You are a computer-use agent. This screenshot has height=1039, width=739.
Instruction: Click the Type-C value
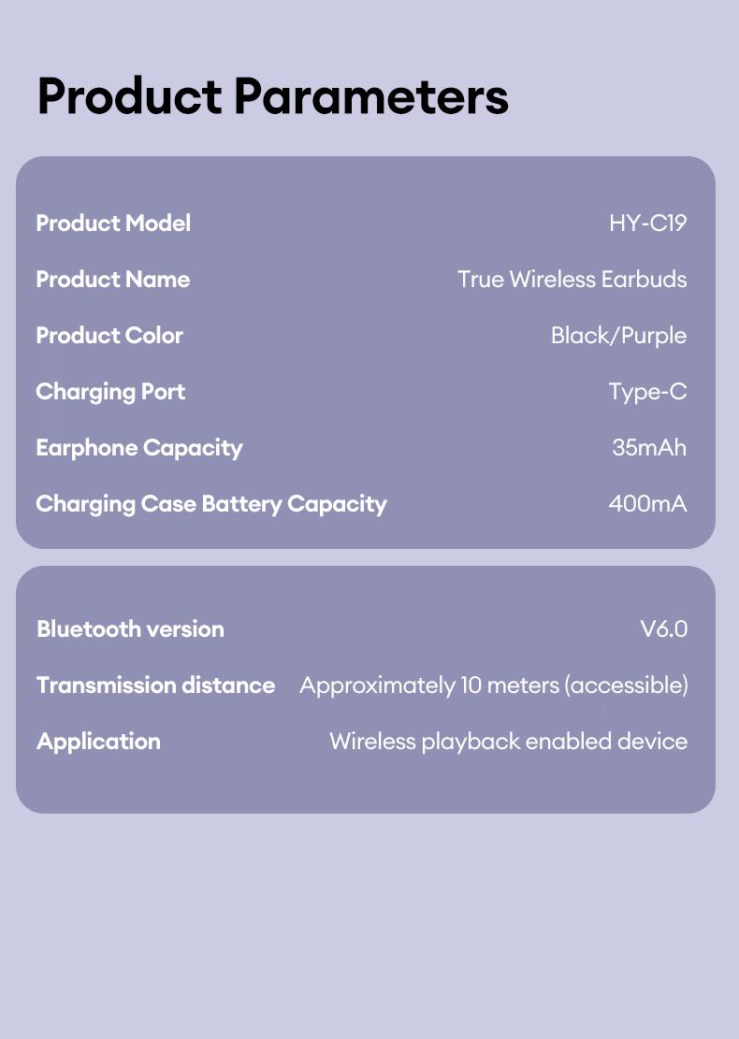pyautogui.click(x=647, y=392)
